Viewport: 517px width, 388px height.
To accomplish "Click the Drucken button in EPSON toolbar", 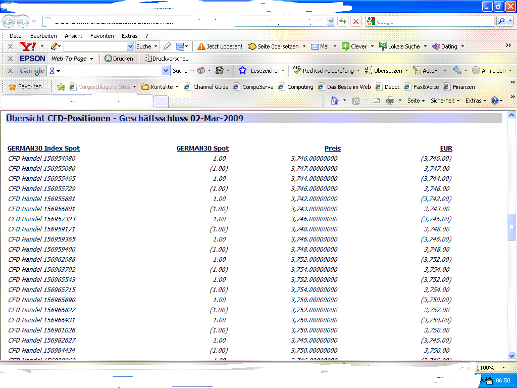I will pyautogui.click(x=119, y=59).
